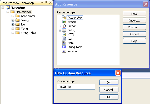Screen dimensions: 150x104
Task: Click the Menu folder icon in Resource View
Action: click(18, 29)
